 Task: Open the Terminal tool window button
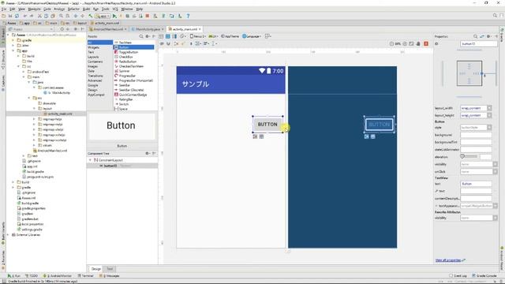(85, 275)
